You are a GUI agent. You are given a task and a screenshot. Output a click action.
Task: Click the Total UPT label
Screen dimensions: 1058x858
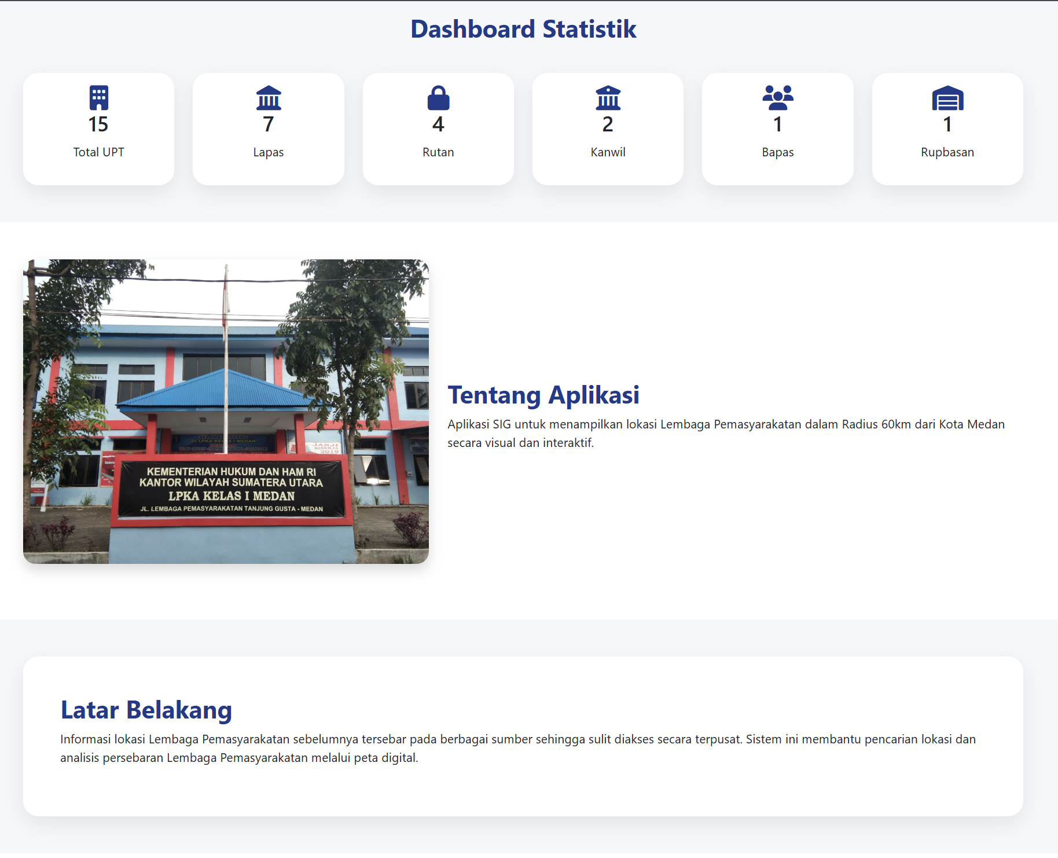98,152
